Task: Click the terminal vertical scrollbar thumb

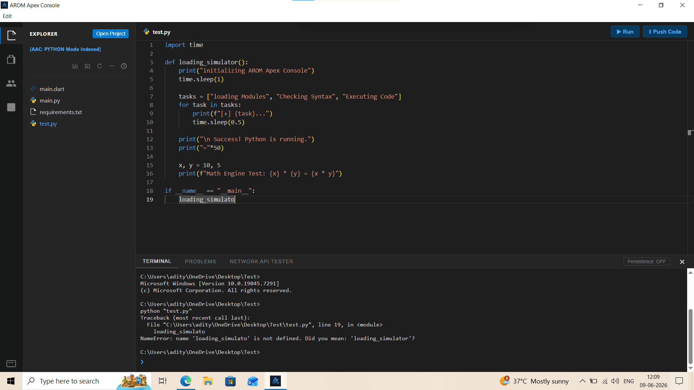Action: (690, 337)
